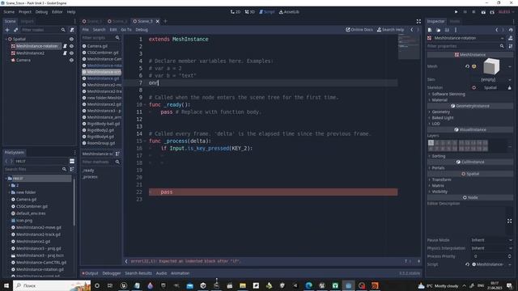Click the cube Mesh preview
The height and width of the screenshot is (291, 518).
491,66
